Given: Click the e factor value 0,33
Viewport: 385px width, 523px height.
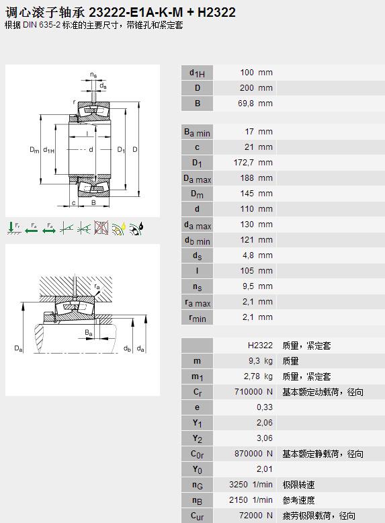Looking at the screenshot, I should [x=265, y=407].
